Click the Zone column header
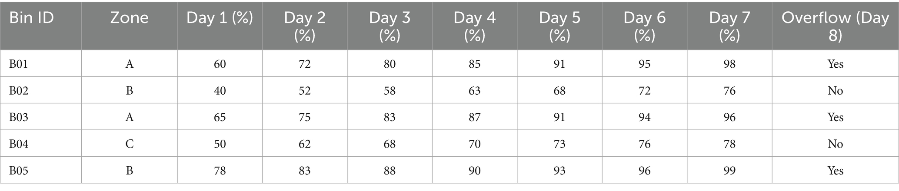Viewport: 899px width, 191px height. click(x=129, y=18)
